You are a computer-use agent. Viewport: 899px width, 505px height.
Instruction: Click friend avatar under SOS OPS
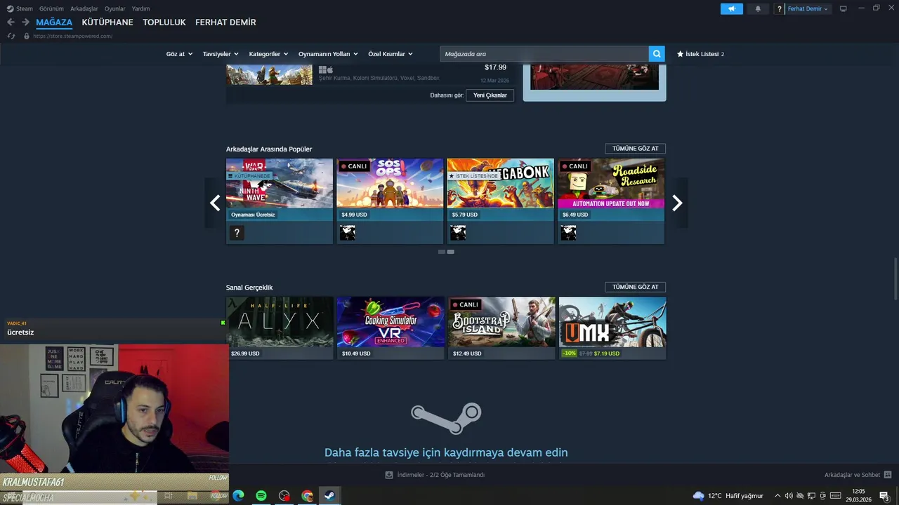pyautogui.click(x=348, y=233)
